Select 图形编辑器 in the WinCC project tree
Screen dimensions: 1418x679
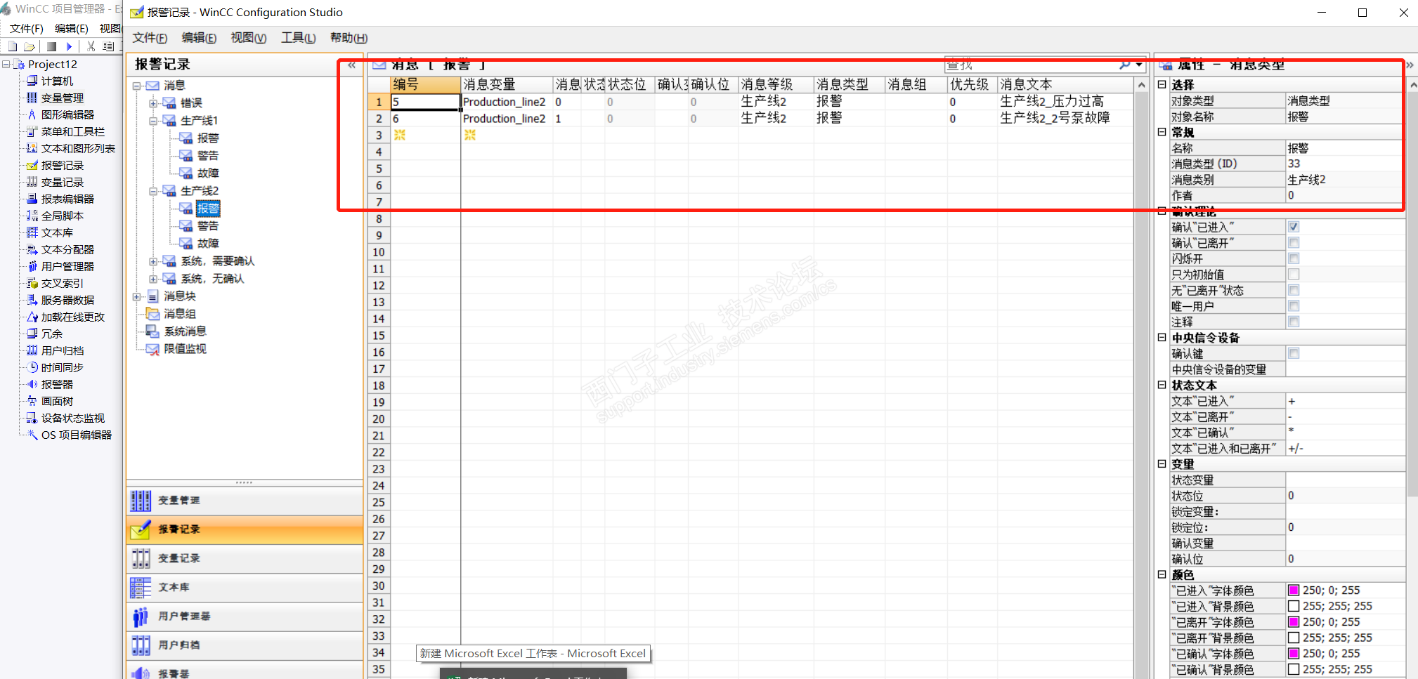pyautogui.click(x=67, y=114)
